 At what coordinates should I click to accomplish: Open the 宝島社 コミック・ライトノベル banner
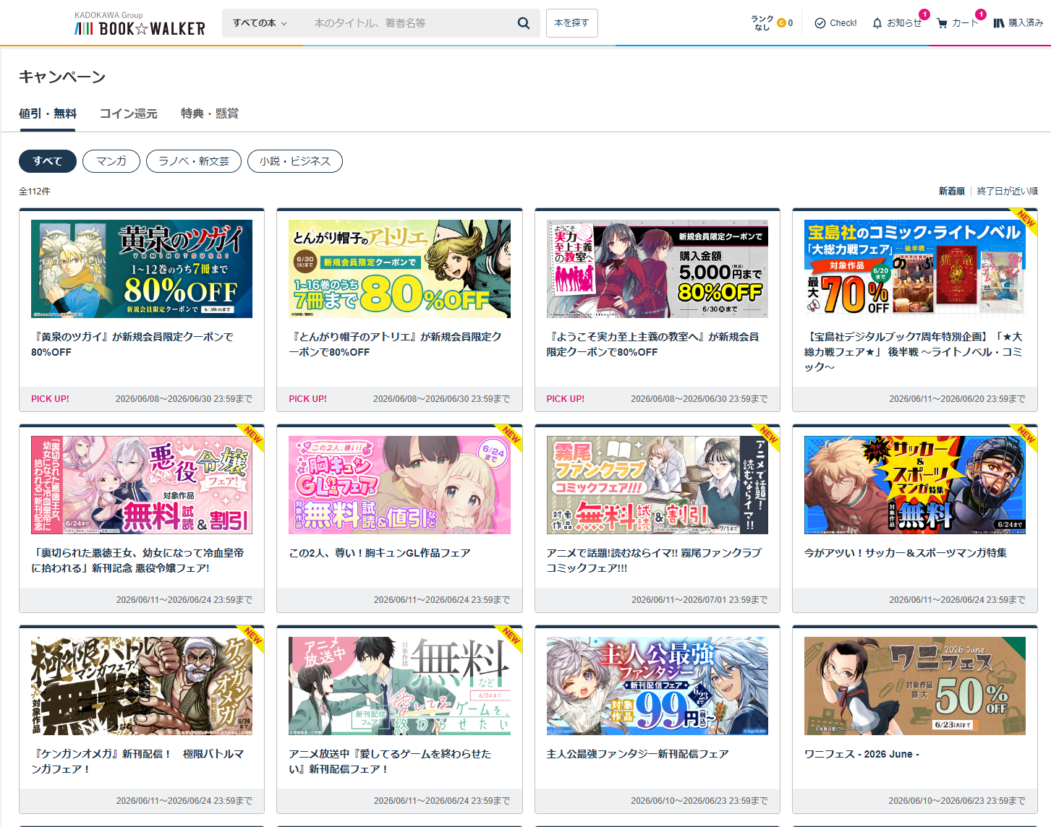(x=915, y=269)
